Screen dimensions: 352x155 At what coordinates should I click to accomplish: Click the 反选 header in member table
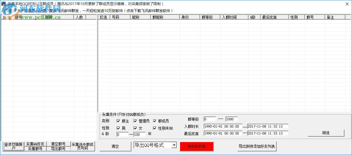click(104, 17)
